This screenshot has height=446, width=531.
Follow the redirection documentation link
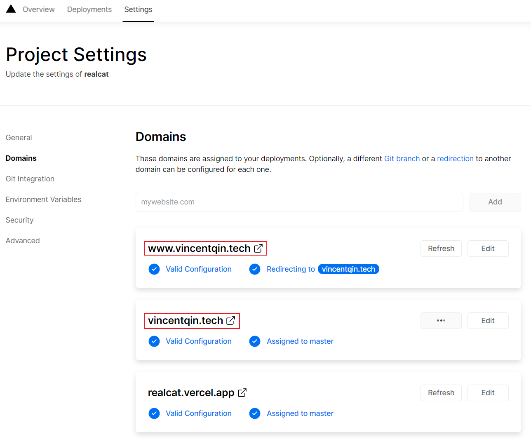455,159
